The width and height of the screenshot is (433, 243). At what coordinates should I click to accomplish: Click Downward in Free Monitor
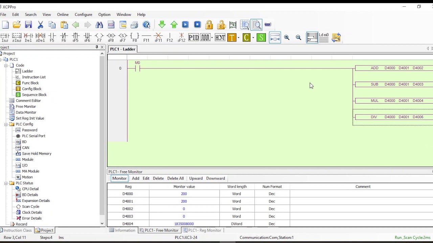pos(215,178)
